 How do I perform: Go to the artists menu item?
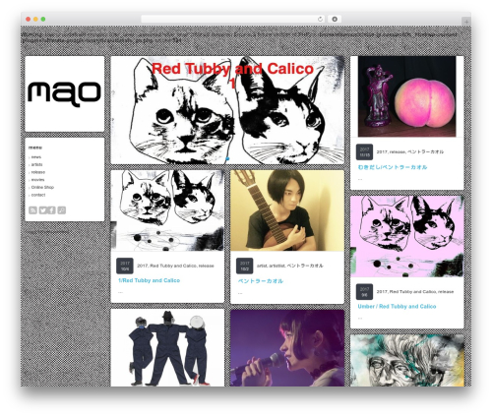point(36,164)
